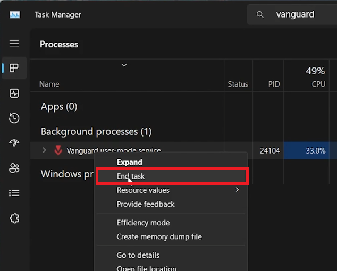Sort processes by the PID column header

pyautogui.click(x=273, y=84)
